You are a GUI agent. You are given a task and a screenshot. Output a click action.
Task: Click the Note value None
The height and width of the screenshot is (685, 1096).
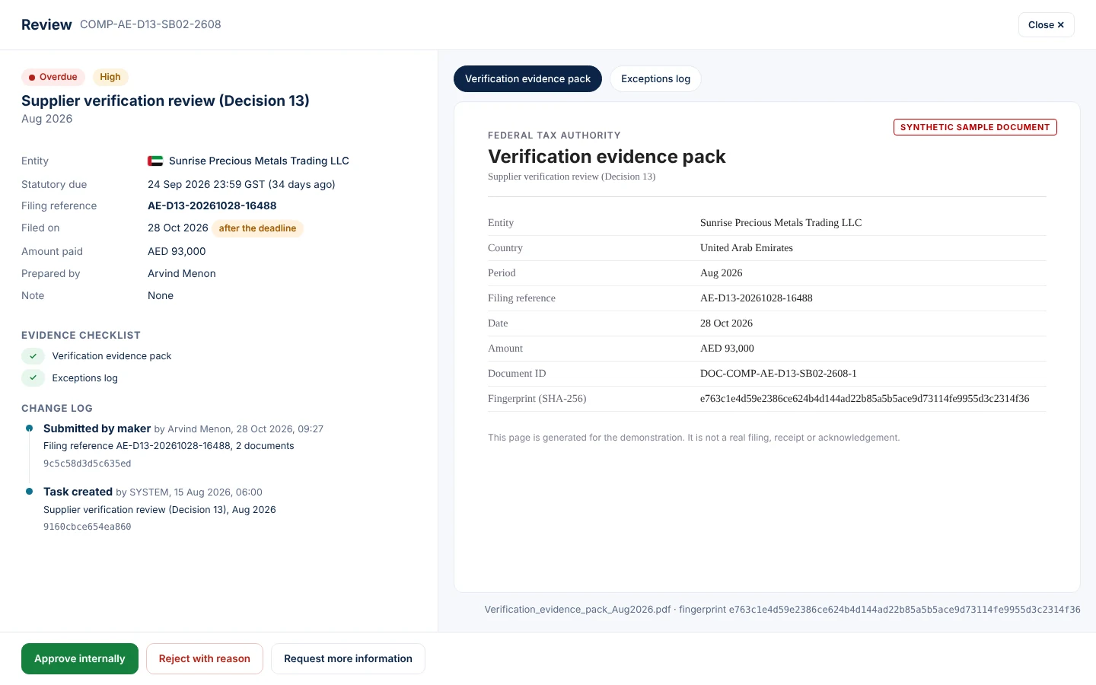pyautogui.click(x=161, y=295)
